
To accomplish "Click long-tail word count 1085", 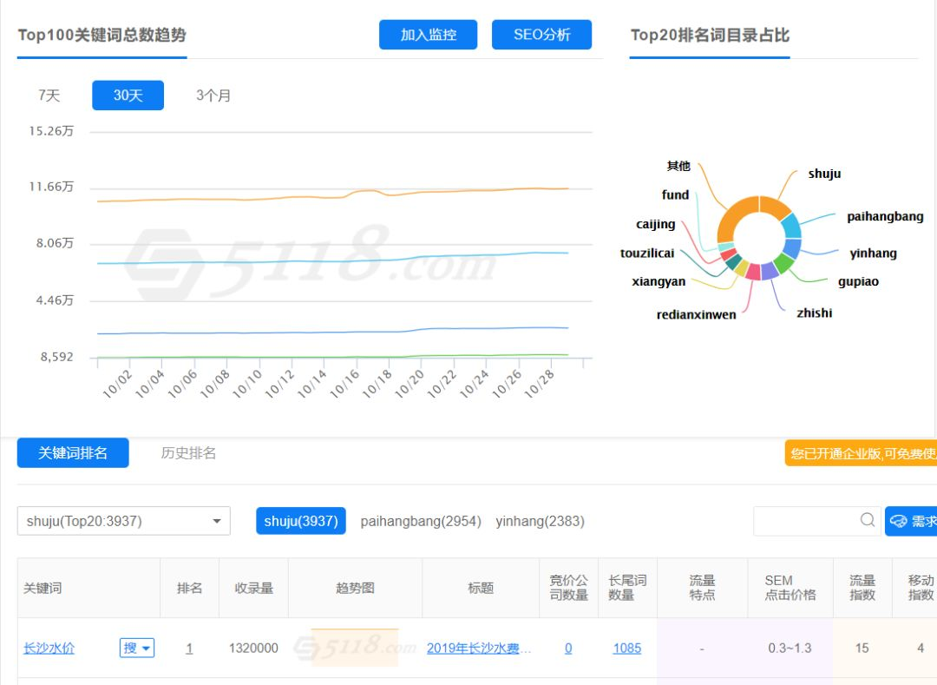I will 626,648.
